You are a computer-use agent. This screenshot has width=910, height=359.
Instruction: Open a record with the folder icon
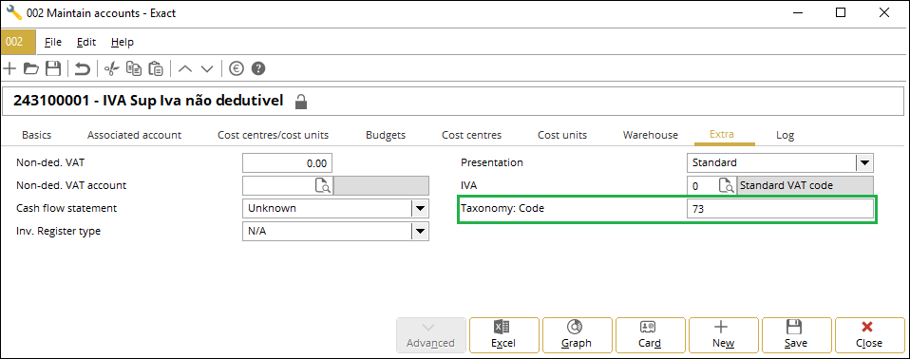coord(31,68)
